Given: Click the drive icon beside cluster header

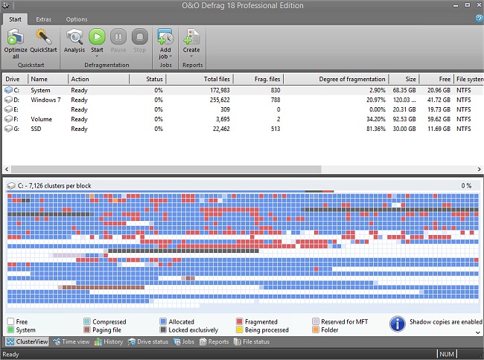Looking at the screenshot, I should 11,186.
